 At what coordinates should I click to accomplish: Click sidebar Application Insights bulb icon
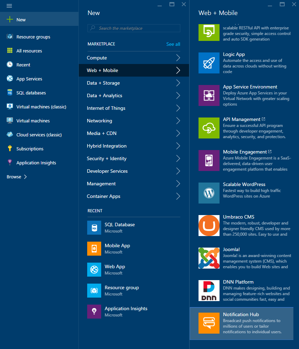click(10, 163)
